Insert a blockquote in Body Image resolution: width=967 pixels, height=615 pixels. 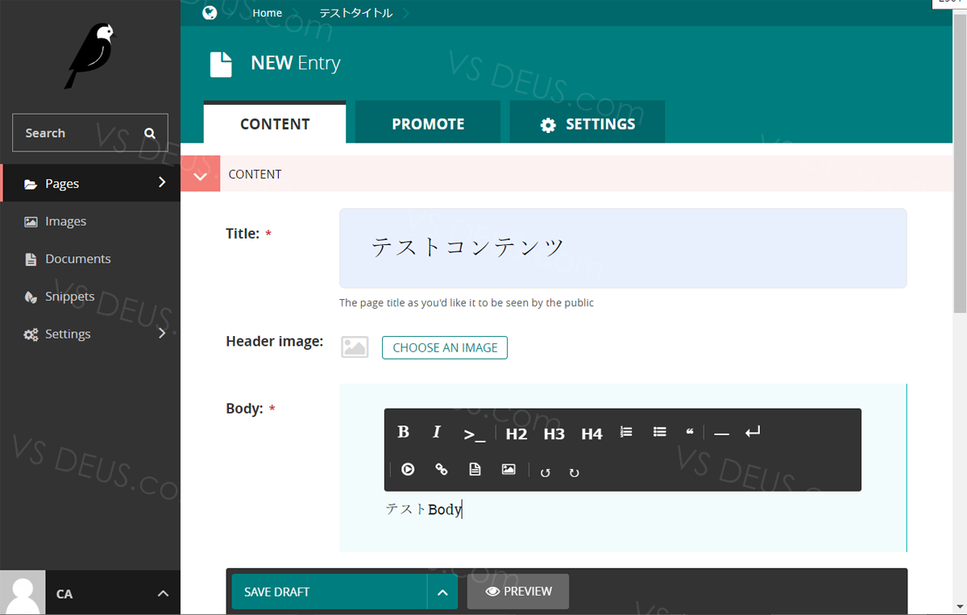(690, 432)
